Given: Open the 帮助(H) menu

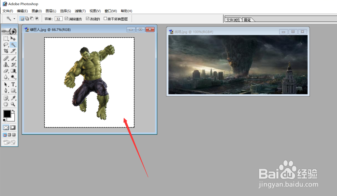Looking at the screenshot, I should [126, 11].
